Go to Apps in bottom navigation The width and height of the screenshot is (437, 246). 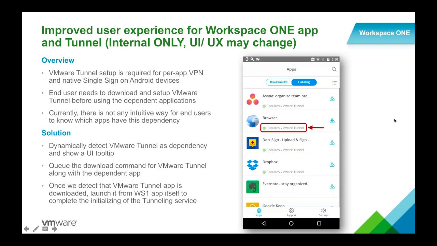coord(259,212)
